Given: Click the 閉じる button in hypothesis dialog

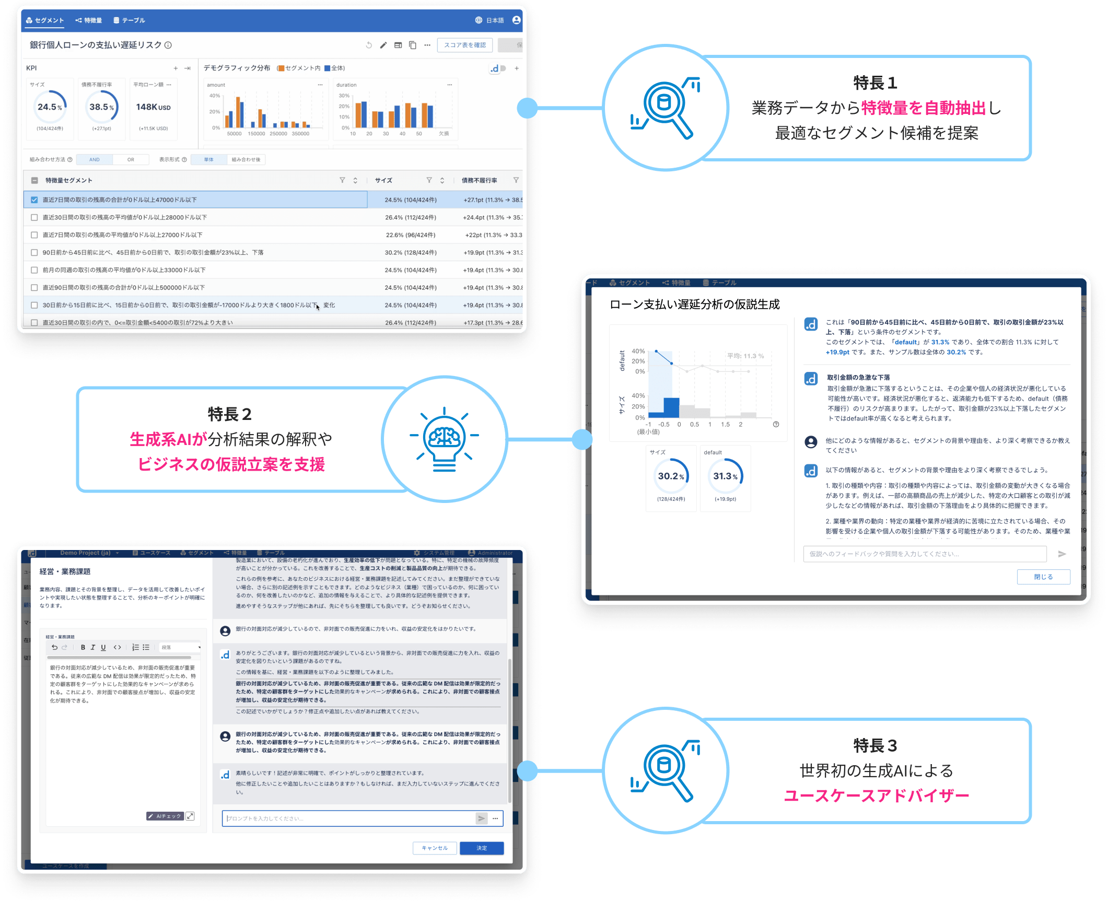Looking at the screenshot, I should tap(1043, 577).
